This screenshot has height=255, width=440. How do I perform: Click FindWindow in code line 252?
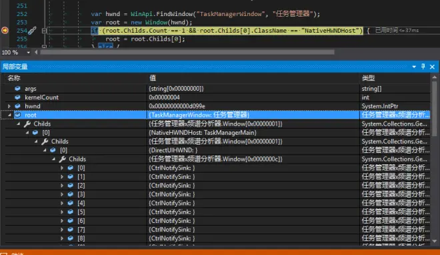click(x=174, y=14)
